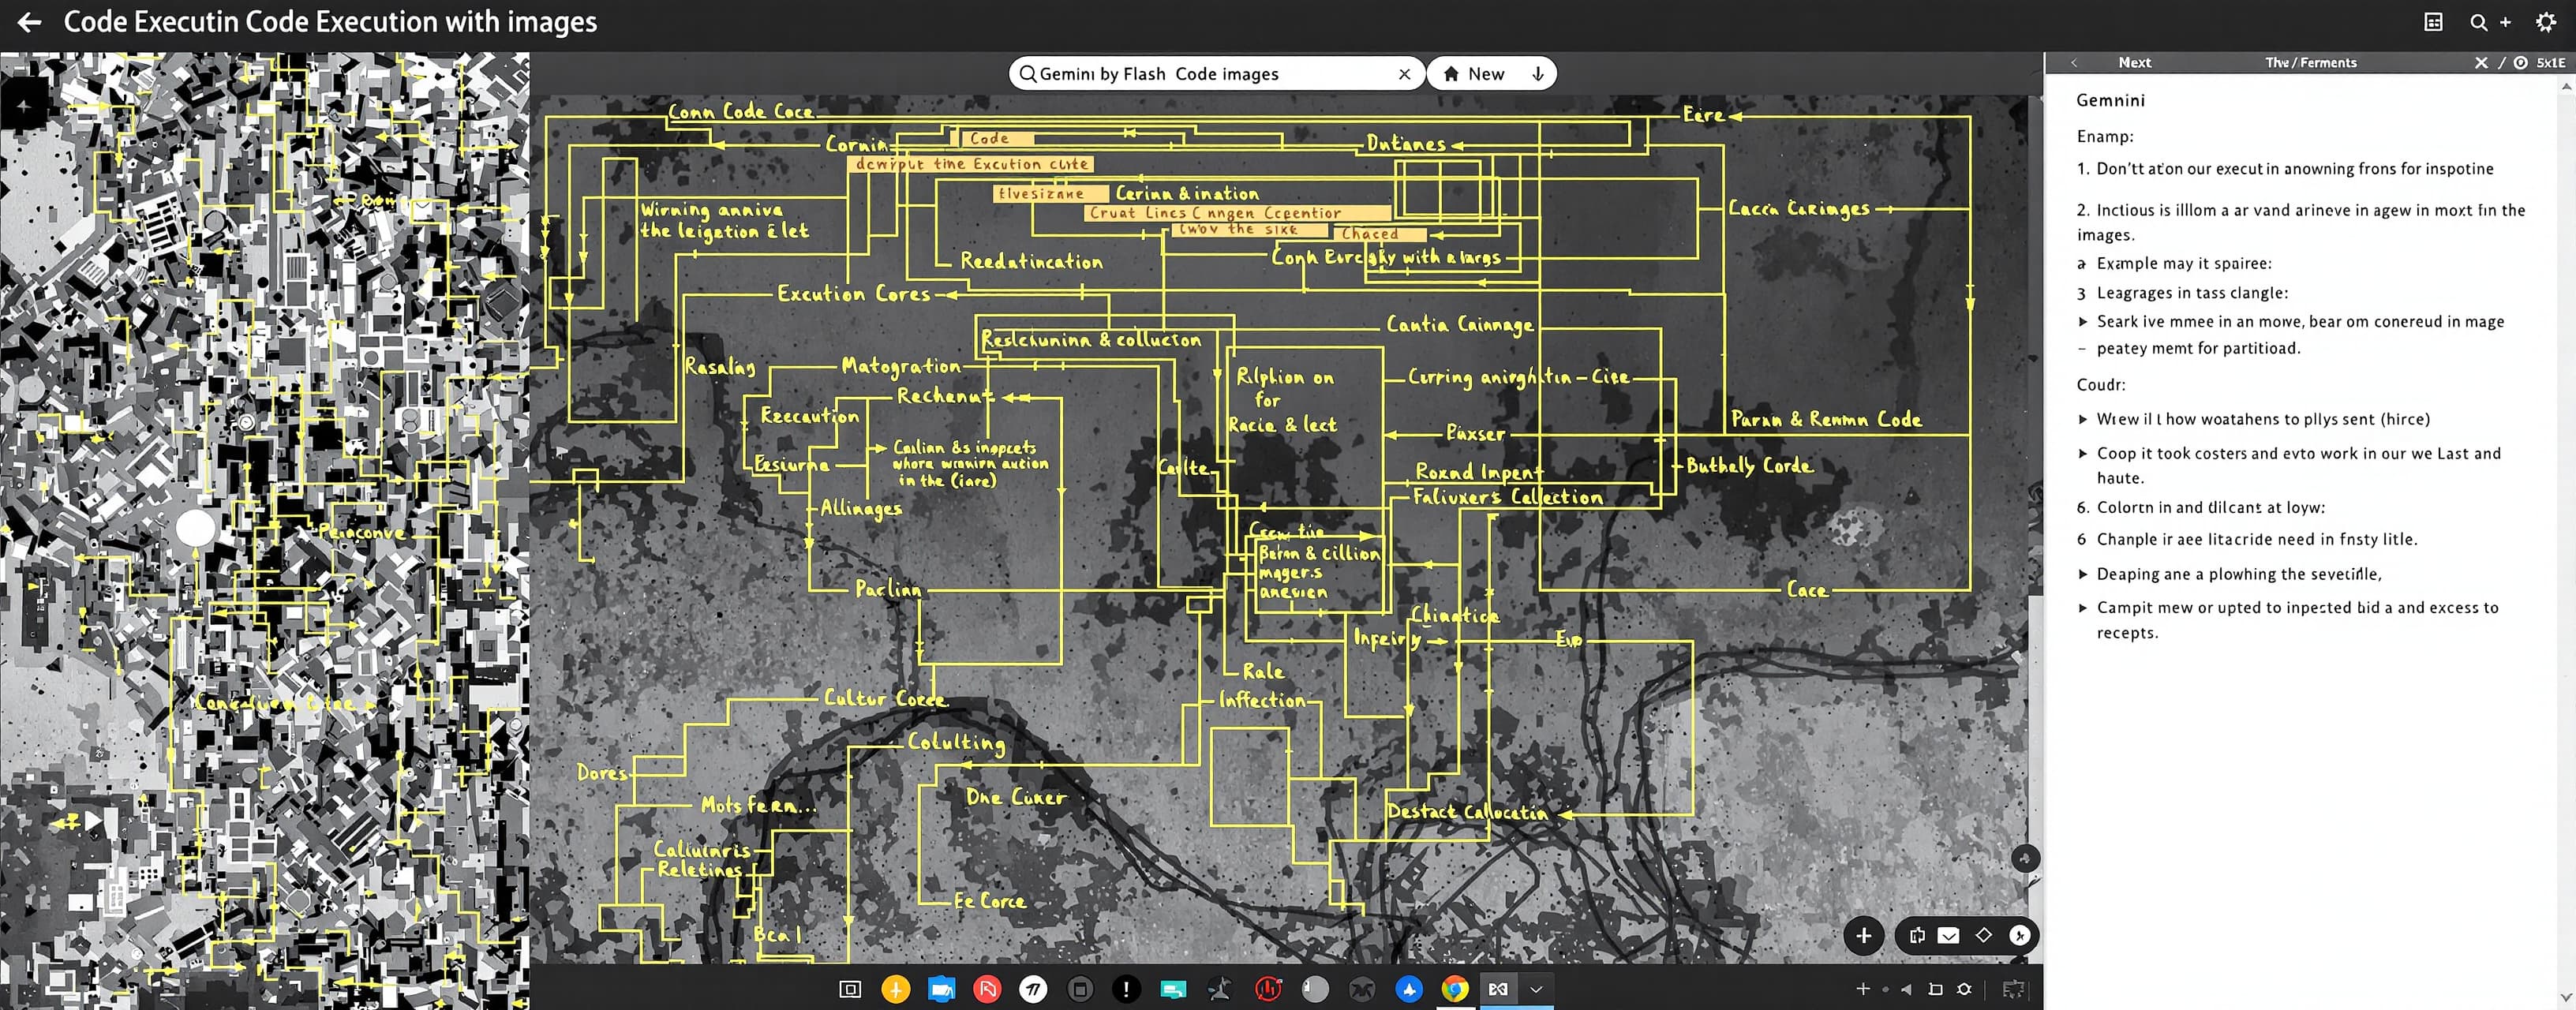The height and width of the screenshot is (1010, 2576).
Task: Click the download arrow next to New
Action: (x=1538, y=74)
